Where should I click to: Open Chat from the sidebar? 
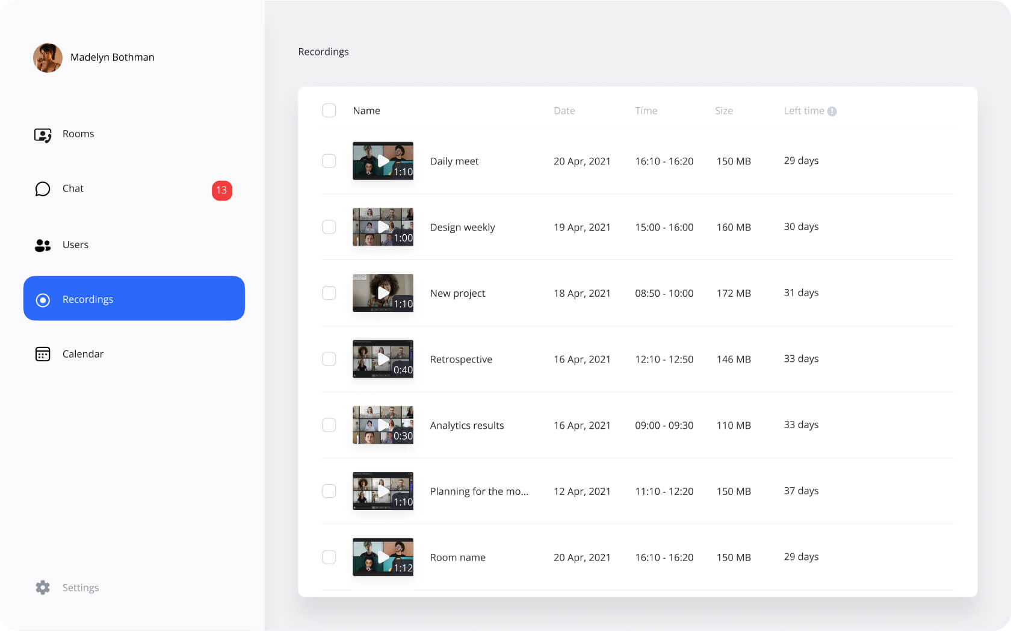tap(72, 188)
